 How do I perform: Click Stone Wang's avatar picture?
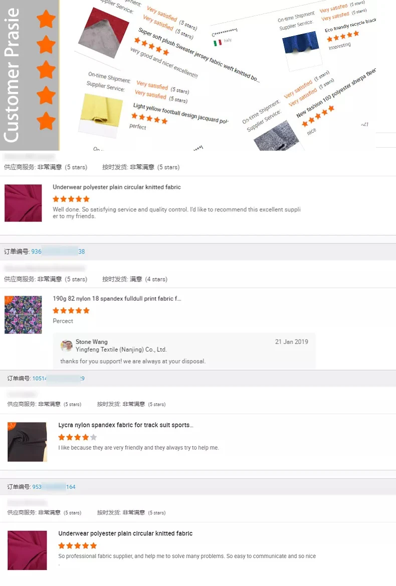click(67, 345)
